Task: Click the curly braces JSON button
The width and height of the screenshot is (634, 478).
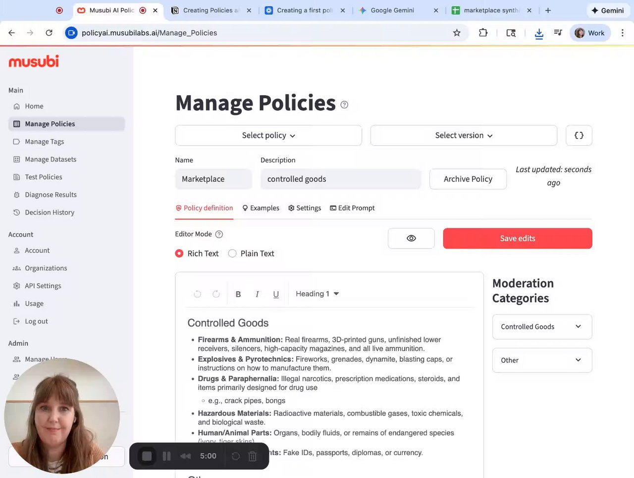Action: point(579,135)
